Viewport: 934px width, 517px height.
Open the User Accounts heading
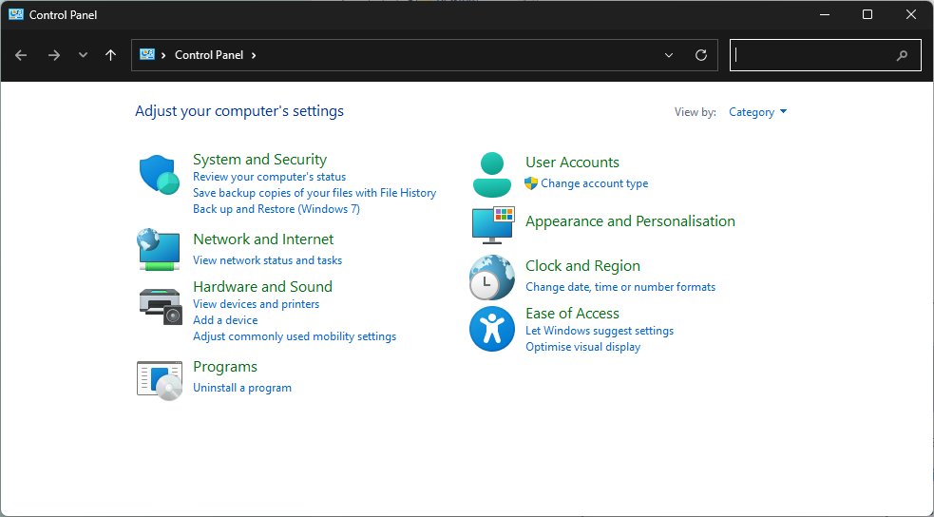click(x=572, y=162)
